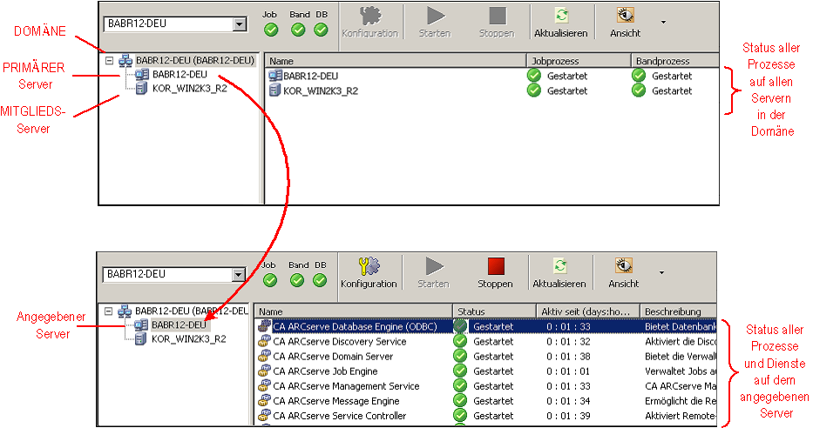813x428 pixels.
Task: Select KOR_WIN2K3_R2 member server in upper tree
Action: (x=189, y=89)
